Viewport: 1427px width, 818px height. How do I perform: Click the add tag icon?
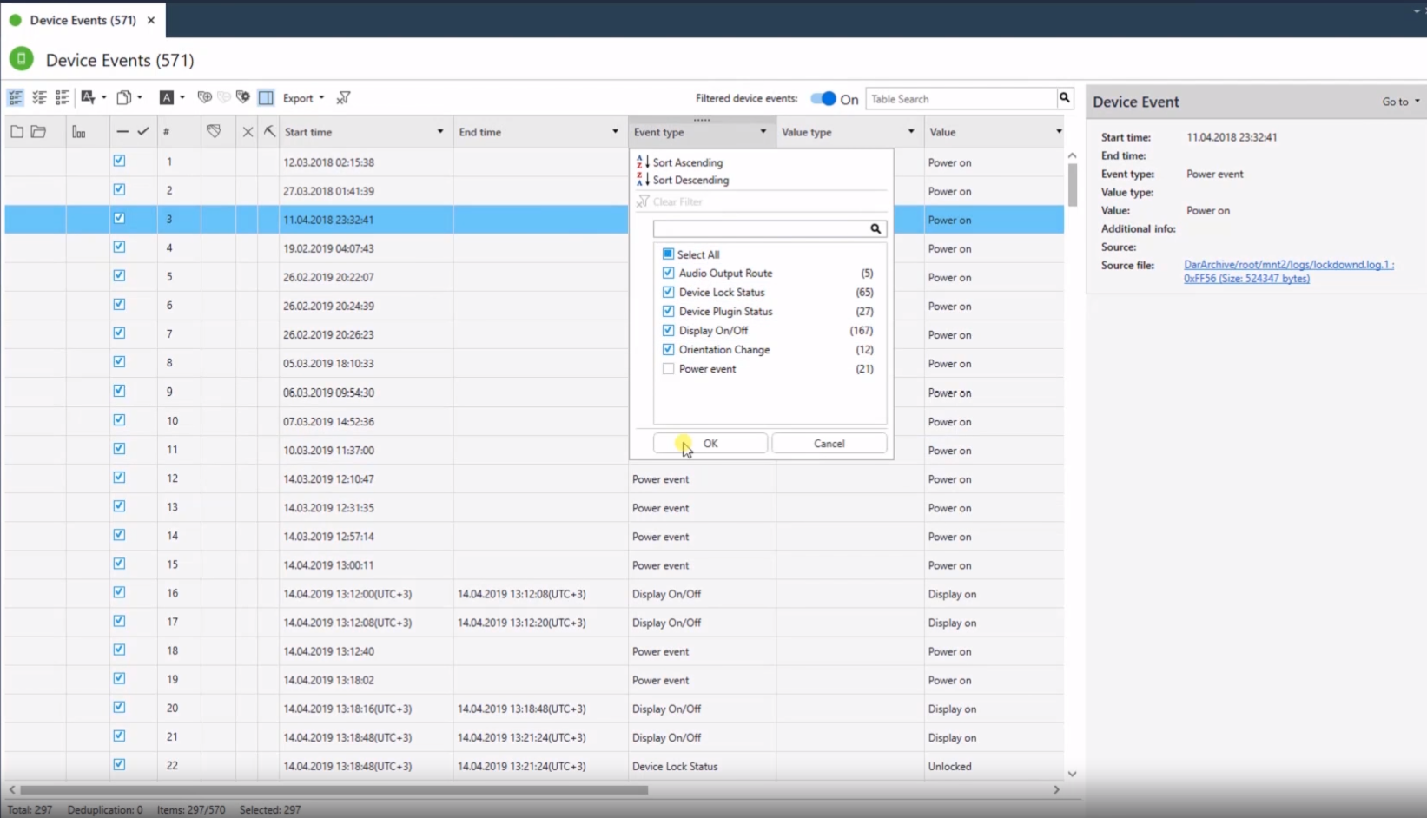point(204,97)
